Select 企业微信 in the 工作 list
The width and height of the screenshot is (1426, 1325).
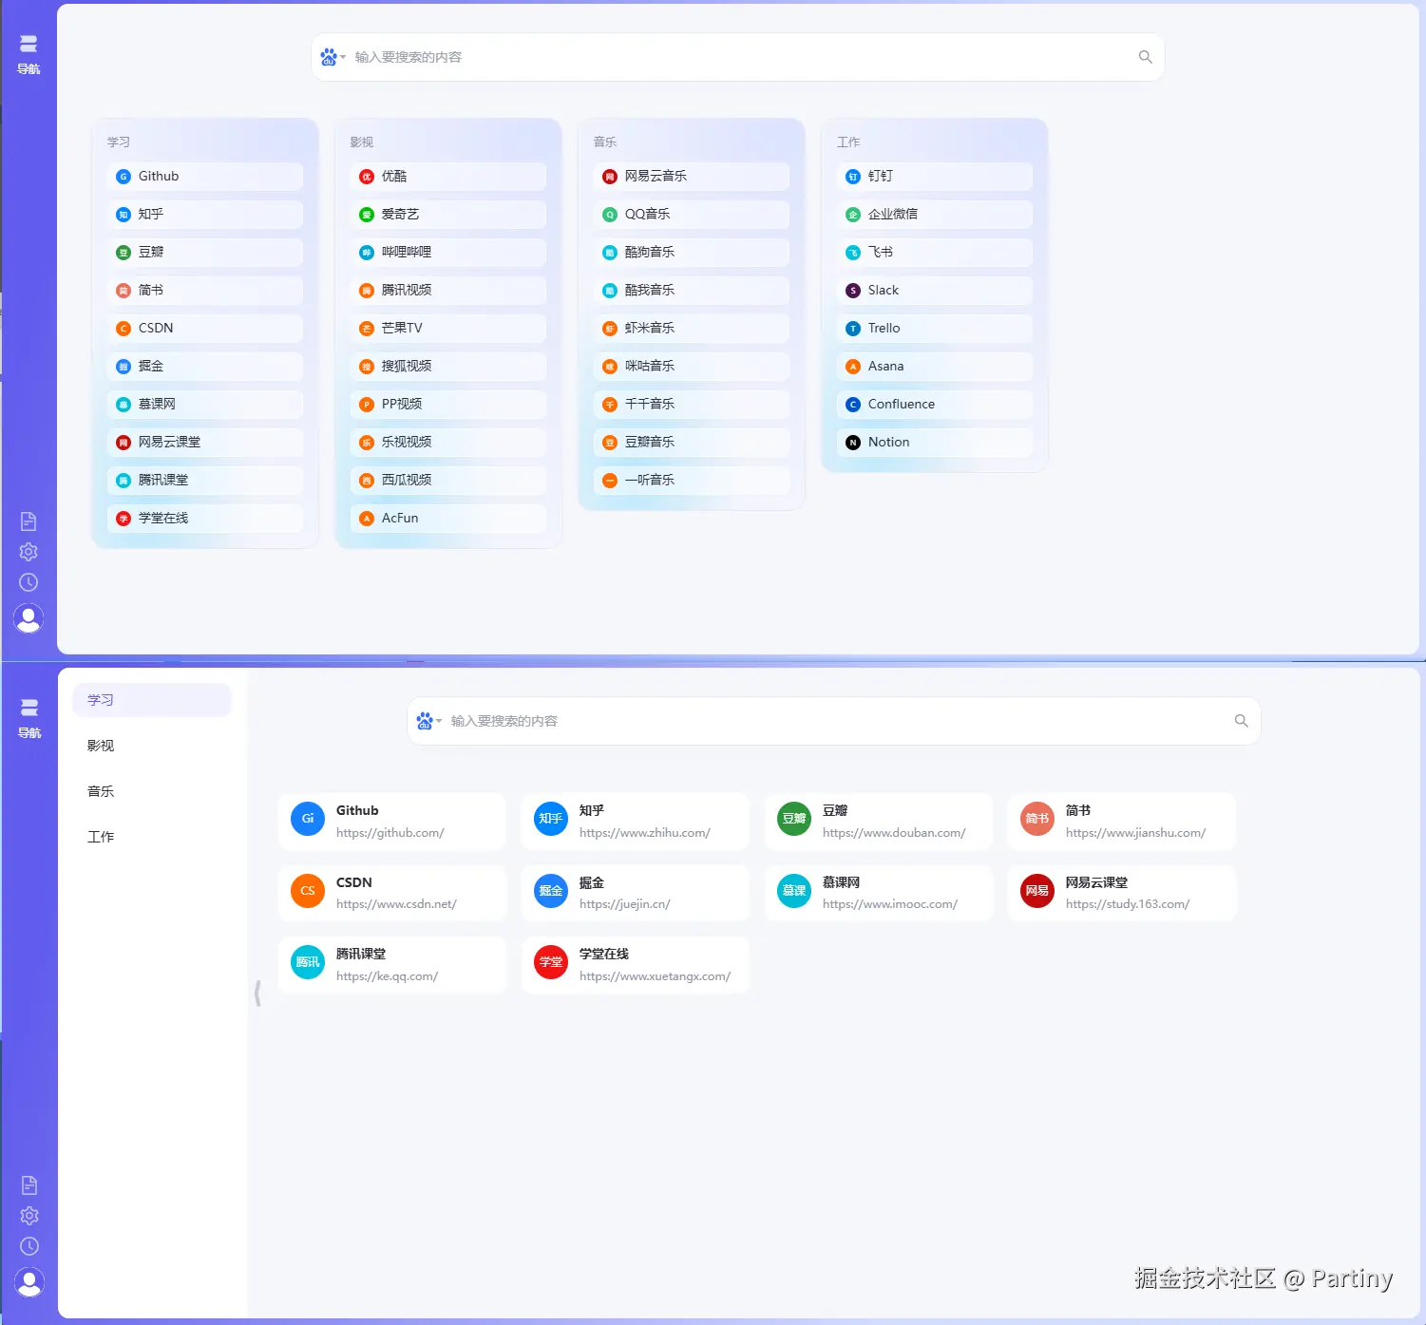click(935, 214)
